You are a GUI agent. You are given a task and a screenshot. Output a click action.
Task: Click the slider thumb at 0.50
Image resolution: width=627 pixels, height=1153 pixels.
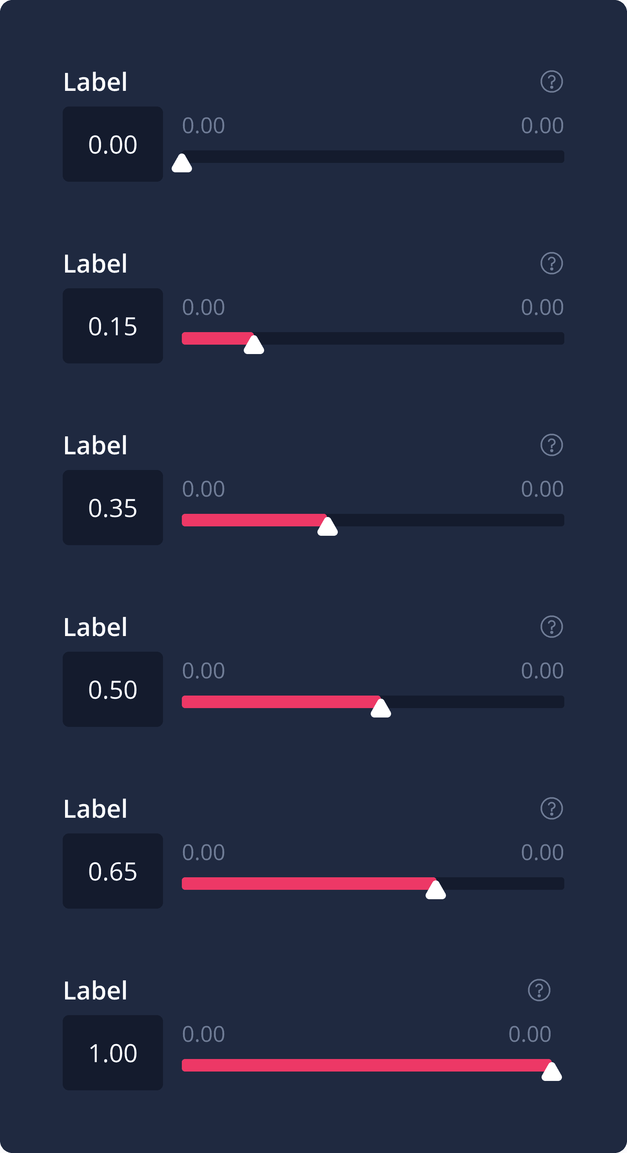click(381, 708)
